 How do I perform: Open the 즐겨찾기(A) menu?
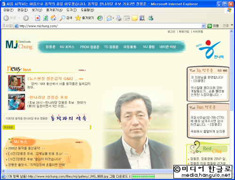pos(54,10)
